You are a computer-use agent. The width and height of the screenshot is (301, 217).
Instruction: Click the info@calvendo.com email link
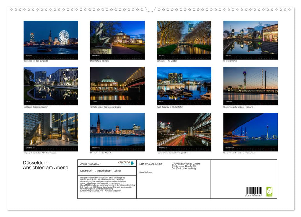point(94,191)
